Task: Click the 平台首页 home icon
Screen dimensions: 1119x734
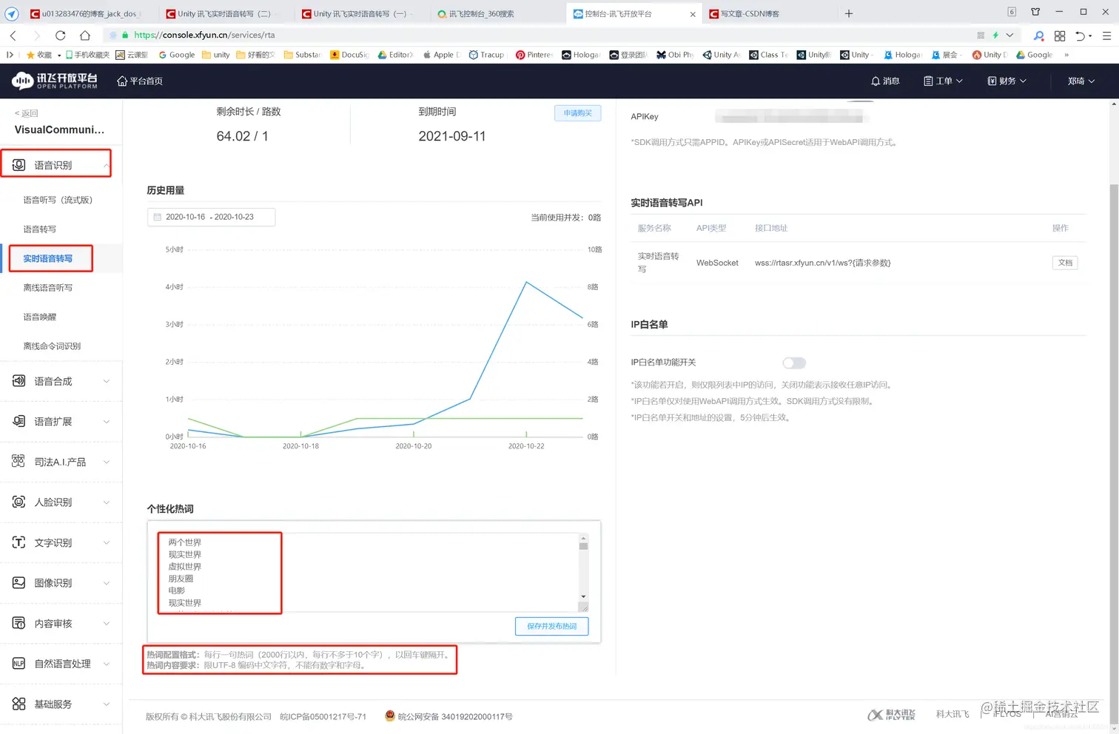Action: tap(122, 81)
